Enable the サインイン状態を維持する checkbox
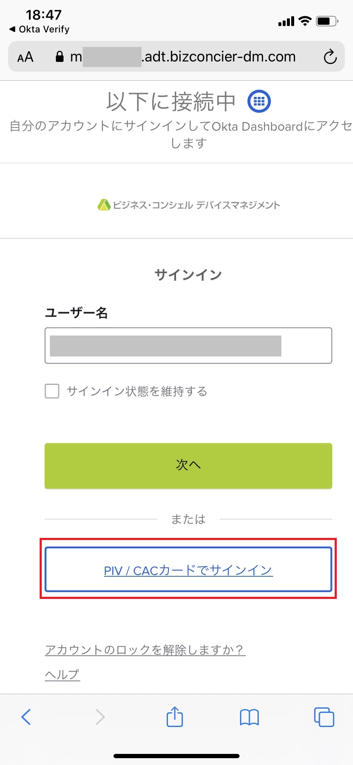The image size is (353, 765). tap(52, 391)
